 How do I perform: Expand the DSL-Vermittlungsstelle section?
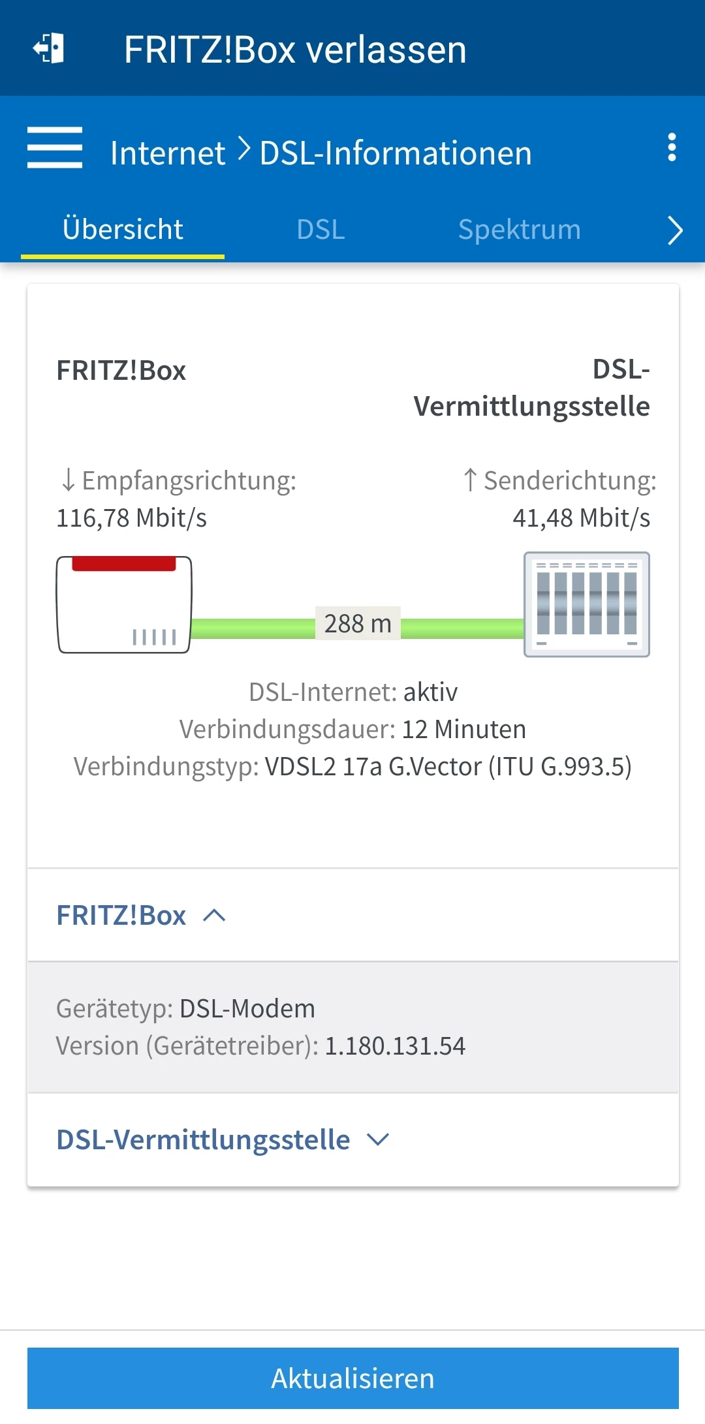[352, 1140]
